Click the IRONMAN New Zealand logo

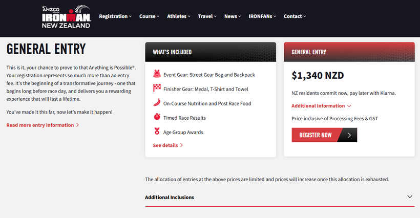pos(66,17)
